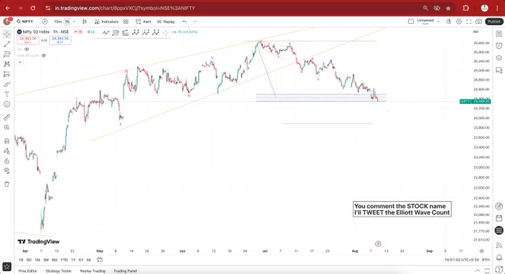Set chart range to 3M
The image size is (505, 274).
(x=46, y=260)
